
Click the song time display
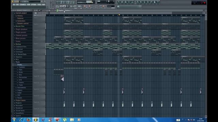tap(66, 2)
